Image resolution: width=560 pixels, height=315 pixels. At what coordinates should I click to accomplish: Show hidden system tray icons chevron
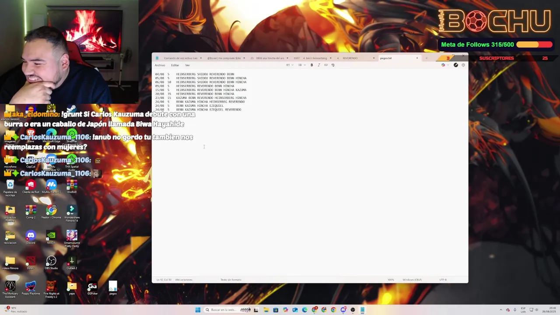pos(501,310)
